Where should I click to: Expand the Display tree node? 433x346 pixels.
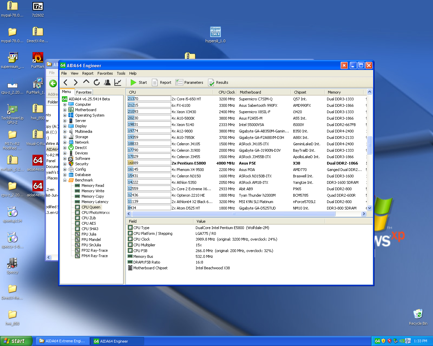coord(65,126)
